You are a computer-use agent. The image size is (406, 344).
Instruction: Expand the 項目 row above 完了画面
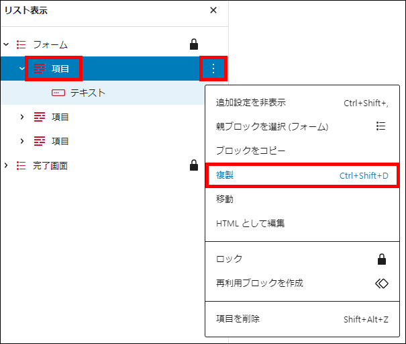pos(22,141)
